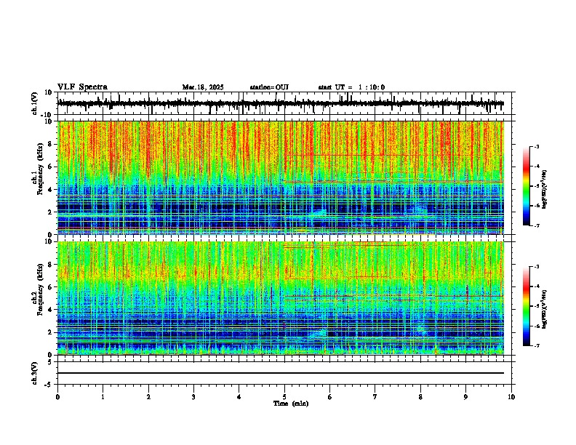Click the "ch.2 Frequency (kHz)" axis label

tap(39, 289)
